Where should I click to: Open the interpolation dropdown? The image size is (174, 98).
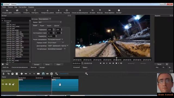pyautogui.click(x=57, y=49)
